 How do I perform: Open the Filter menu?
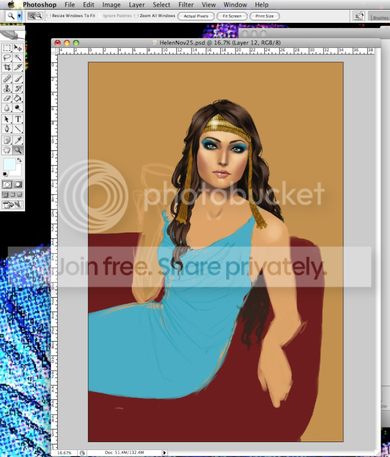[186, 5]
